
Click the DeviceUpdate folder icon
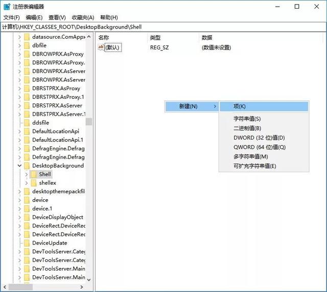[x=27, y=243]
